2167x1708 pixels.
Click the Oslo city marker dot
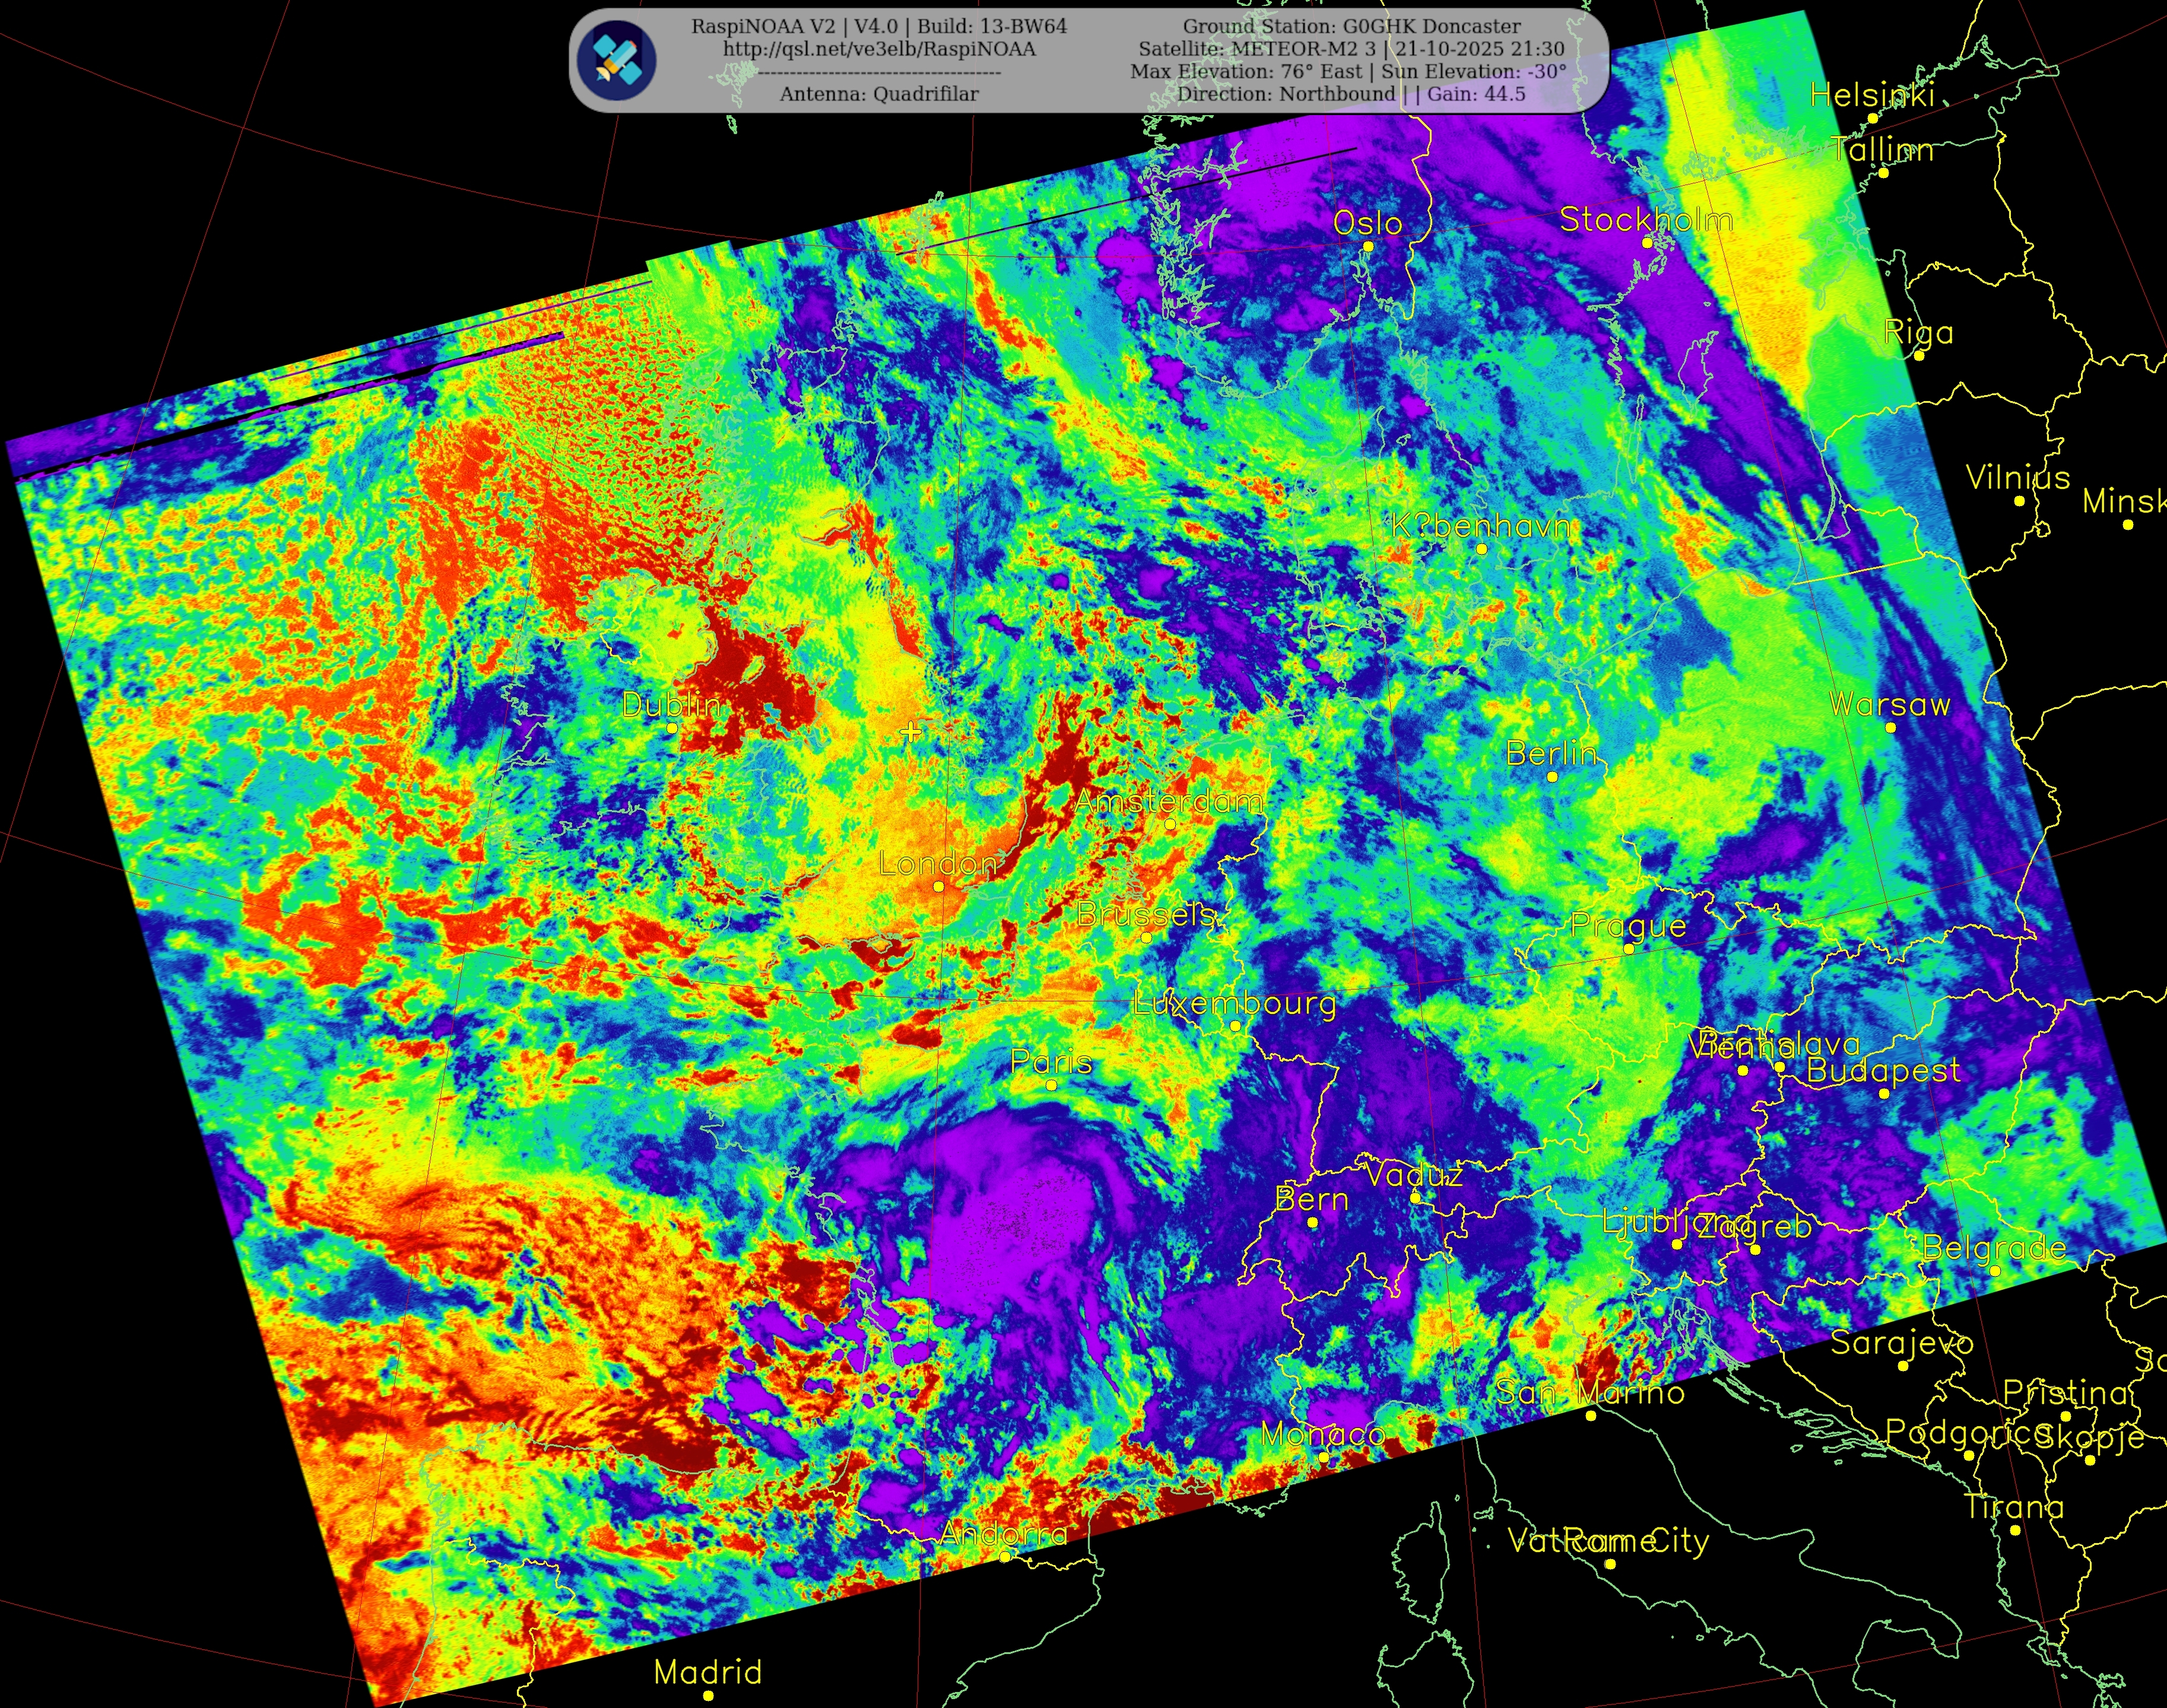[x=1369, y=246]
